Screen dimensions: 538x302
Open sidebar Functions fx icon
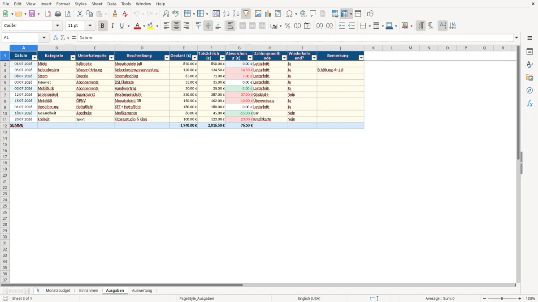click(529, 103)
